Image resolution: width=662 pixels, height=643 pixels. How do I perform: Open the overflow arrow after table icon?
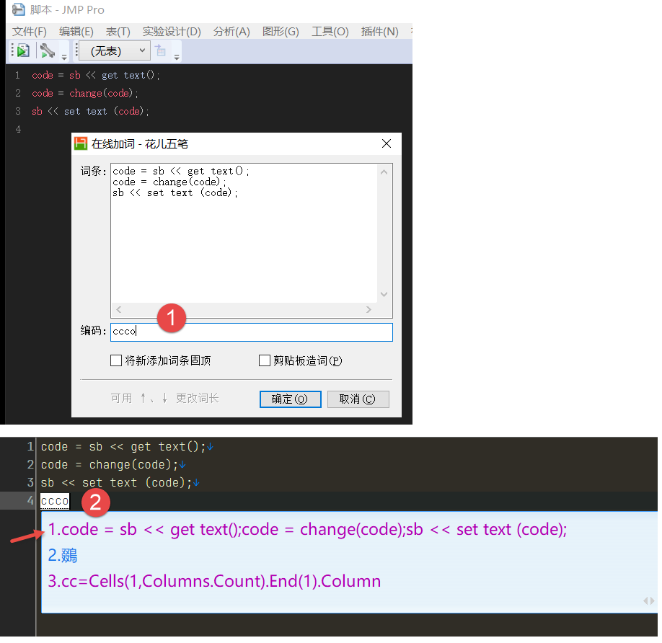(177, 56)
